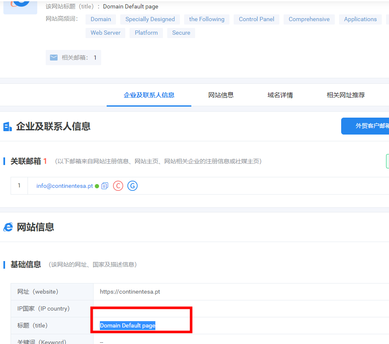Click the Control Panel keyword tag
Screen dimensions: 389x344
pyautogui.click(x=256, y=19)
